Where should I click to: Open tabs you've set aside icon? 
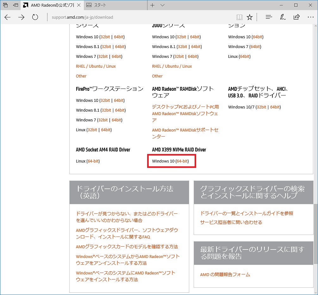pos(5,5)
